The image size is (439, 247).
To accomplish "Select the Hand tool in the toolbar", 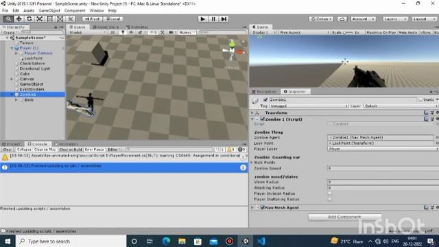I will pos(8,19).
